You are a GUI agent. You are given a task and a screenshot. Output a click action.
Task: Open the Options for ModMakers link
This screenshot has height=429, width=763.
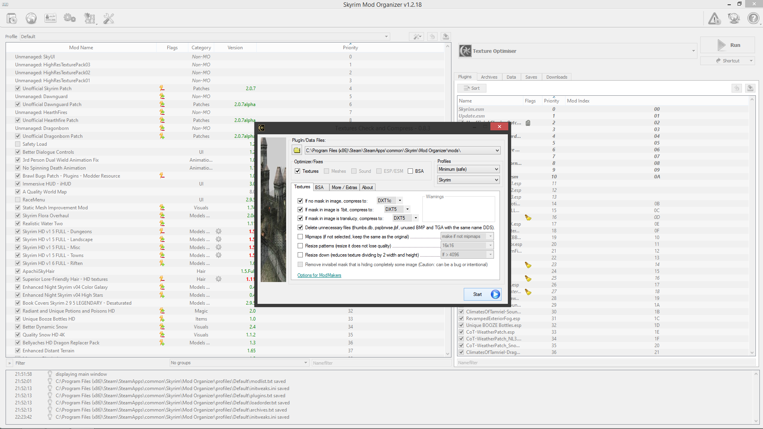319,275
